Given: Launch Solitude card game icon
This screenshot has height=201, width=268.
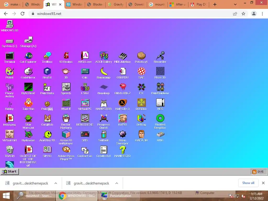Looking at the screenshot, I should click(104, 136).
